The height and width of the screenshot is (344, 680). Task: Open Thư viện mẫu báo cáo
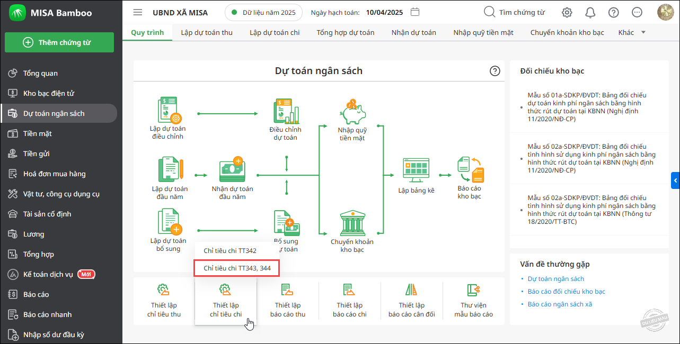coord(473,301)
